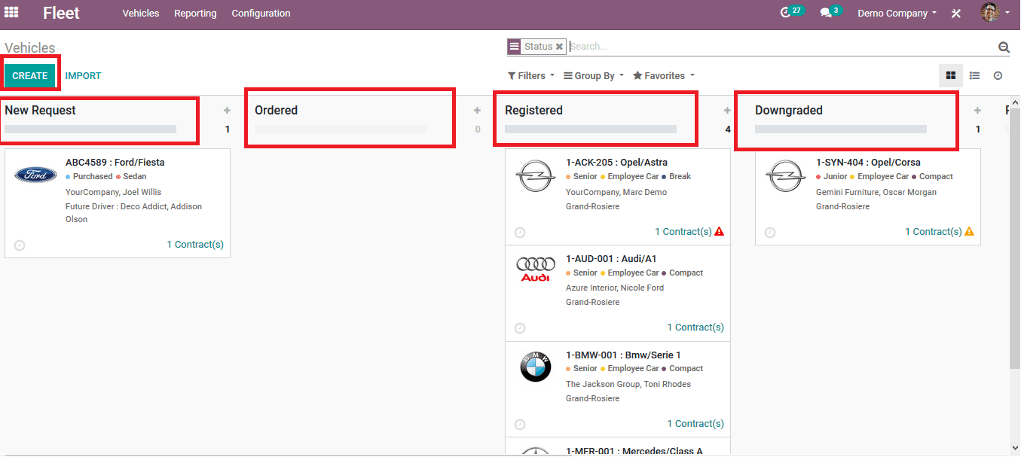Open the 1-BMW-001 : Bmw/Serie 1 card title
Image resolution: width=1021 pixels, height=457 pixels.
tap(623, 355)
